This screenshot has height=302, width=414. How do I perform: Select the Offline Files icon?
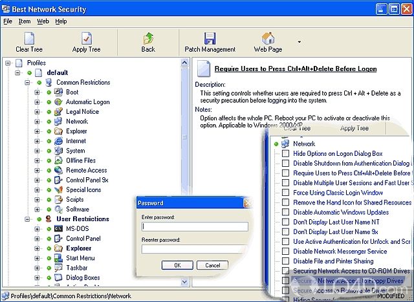click(58, 160)
